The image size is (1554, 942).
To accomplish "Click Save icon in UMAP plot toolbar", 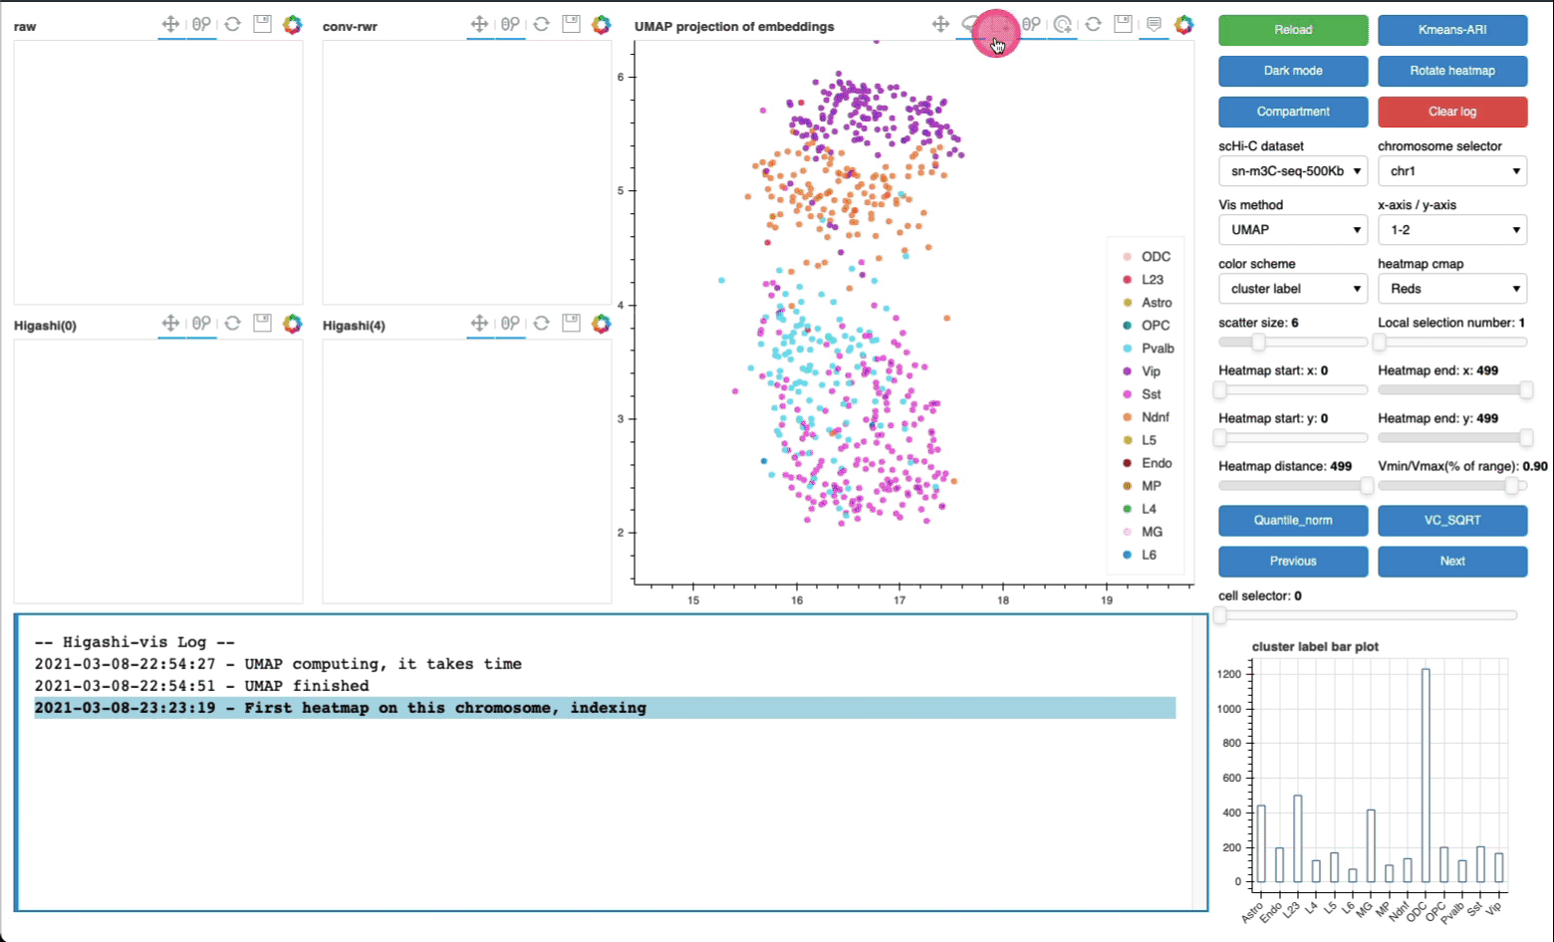I will (1123, 24).
